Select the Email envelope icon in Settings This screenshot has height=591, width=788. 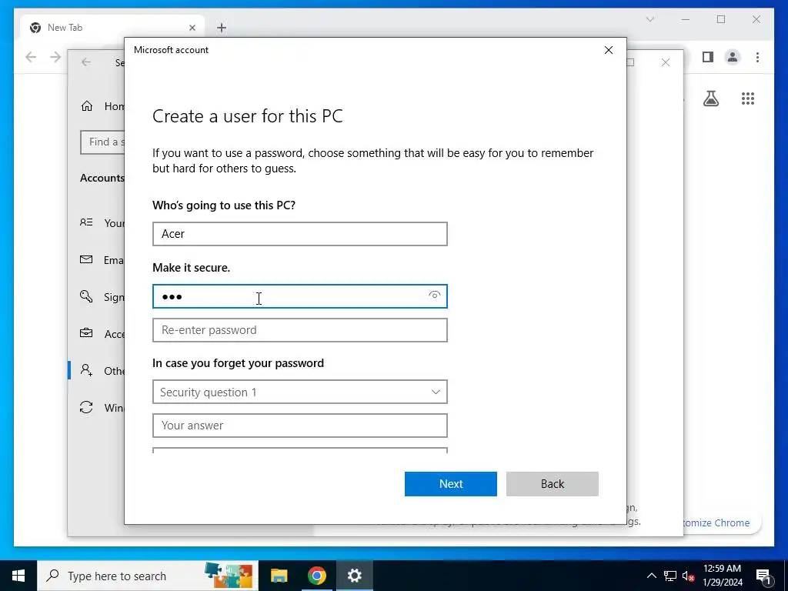pos(86,259)
